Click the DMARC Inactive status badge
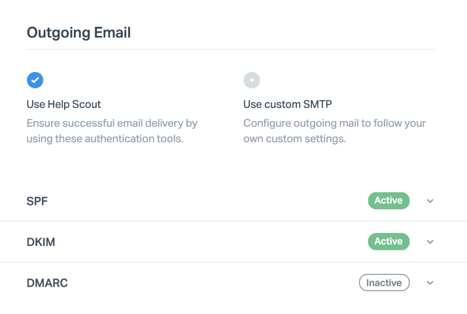467x314 pixels. pos(384,283)
